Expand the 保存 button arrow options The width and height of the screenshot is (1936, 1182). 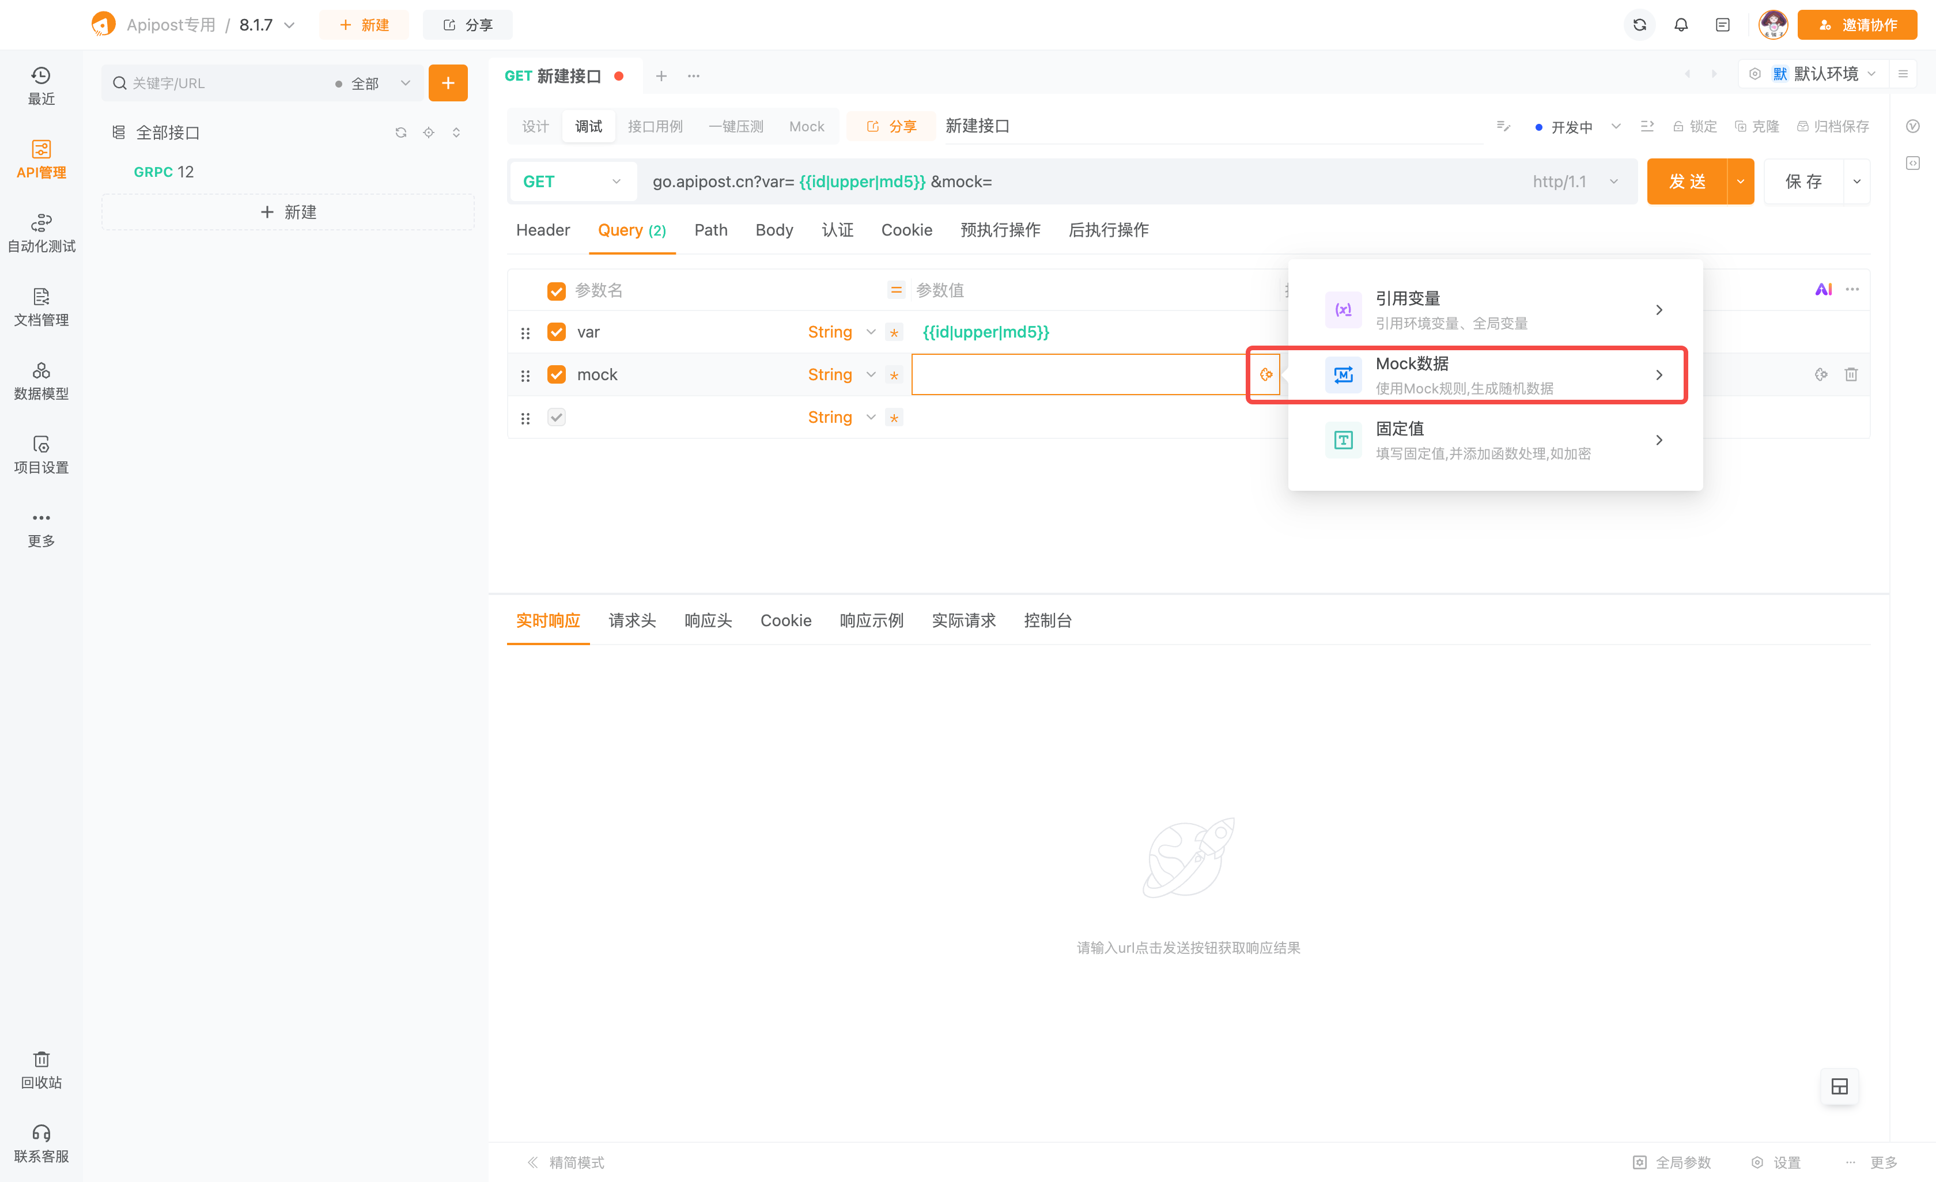(x=1856, y=181)
